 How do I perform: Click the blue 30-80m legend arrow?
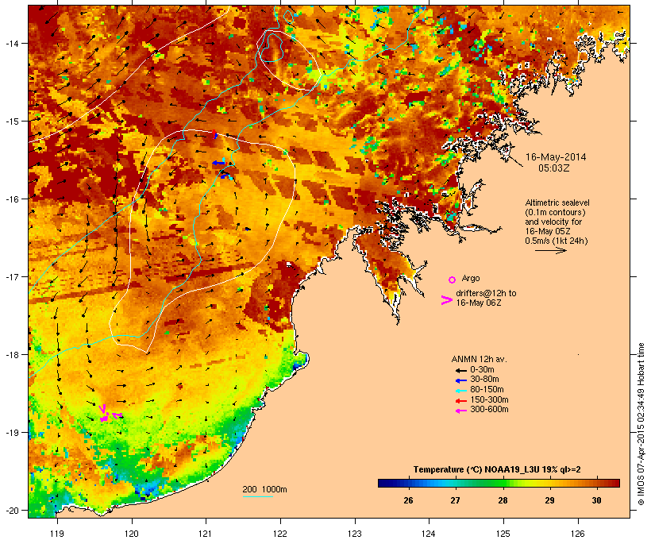[460, 380]
